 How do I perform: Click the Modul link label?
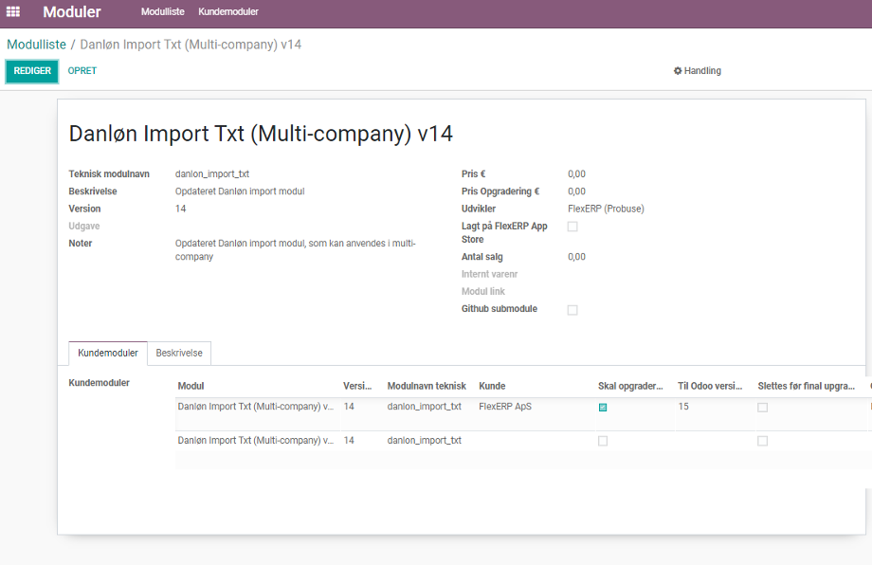pyautogui.click(x=483, y=291)
